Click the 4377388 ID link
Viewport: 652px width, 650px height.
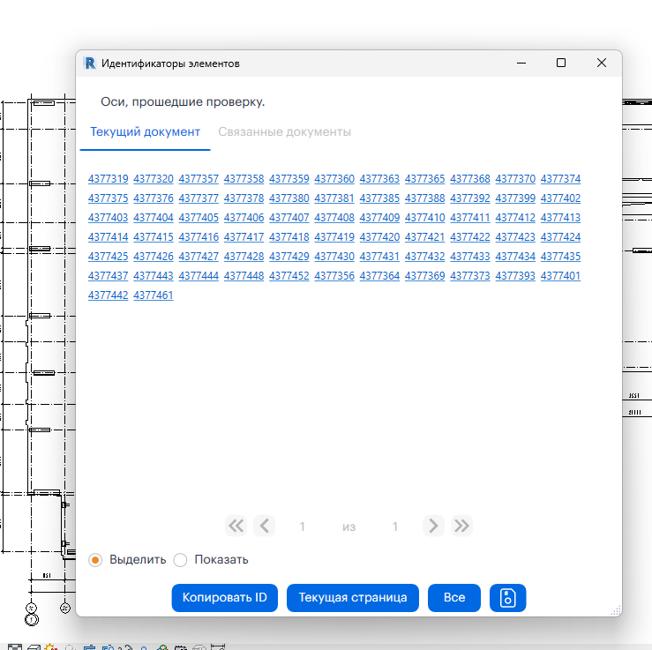pyautogui.click(x=425, y=198)
